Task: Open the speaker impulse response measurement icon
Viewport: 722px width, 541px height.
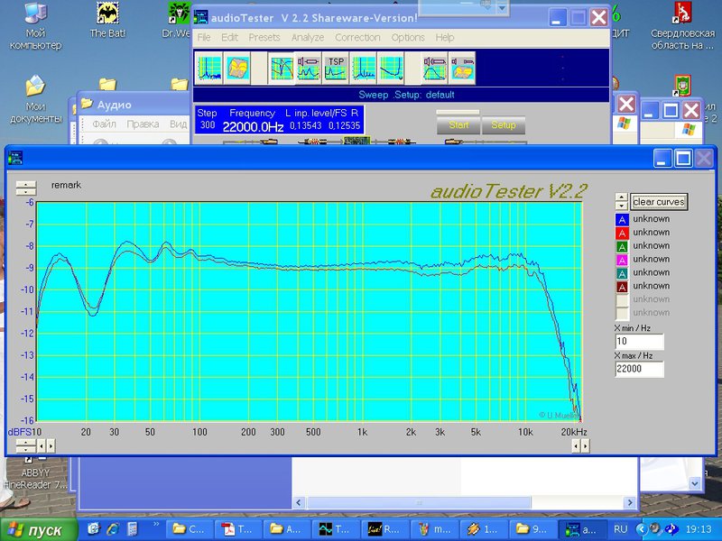Action: pos(435,68)
